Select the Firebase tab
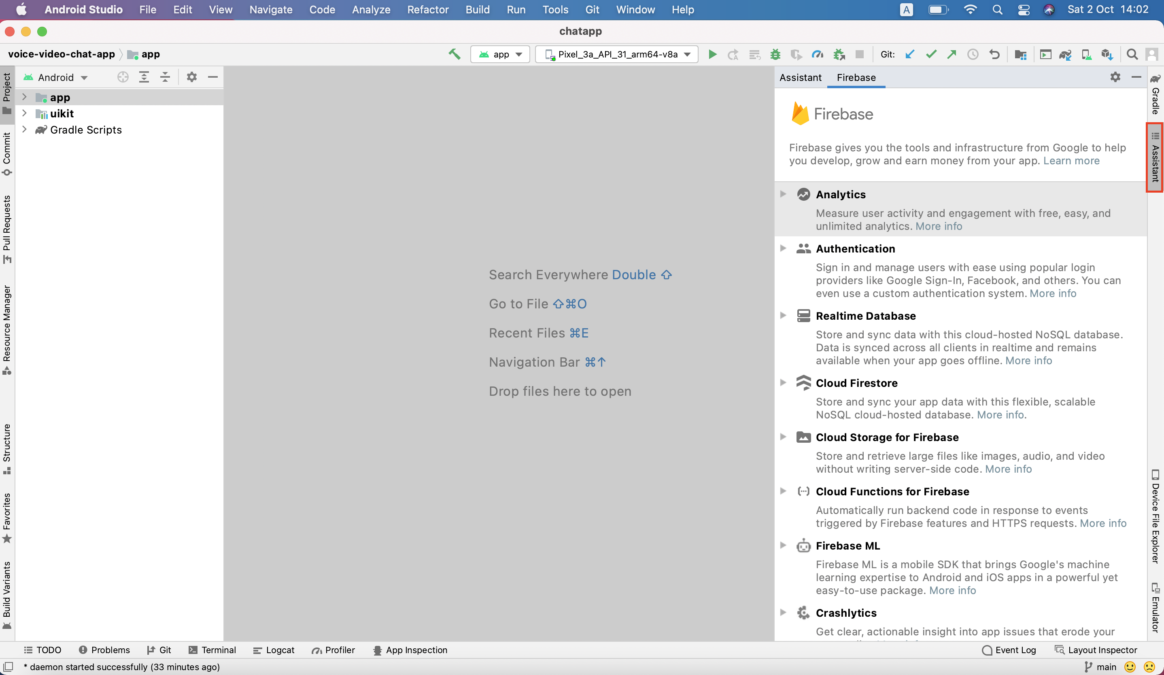Viewport: 1164px width, 675px height. coord(856,78)
